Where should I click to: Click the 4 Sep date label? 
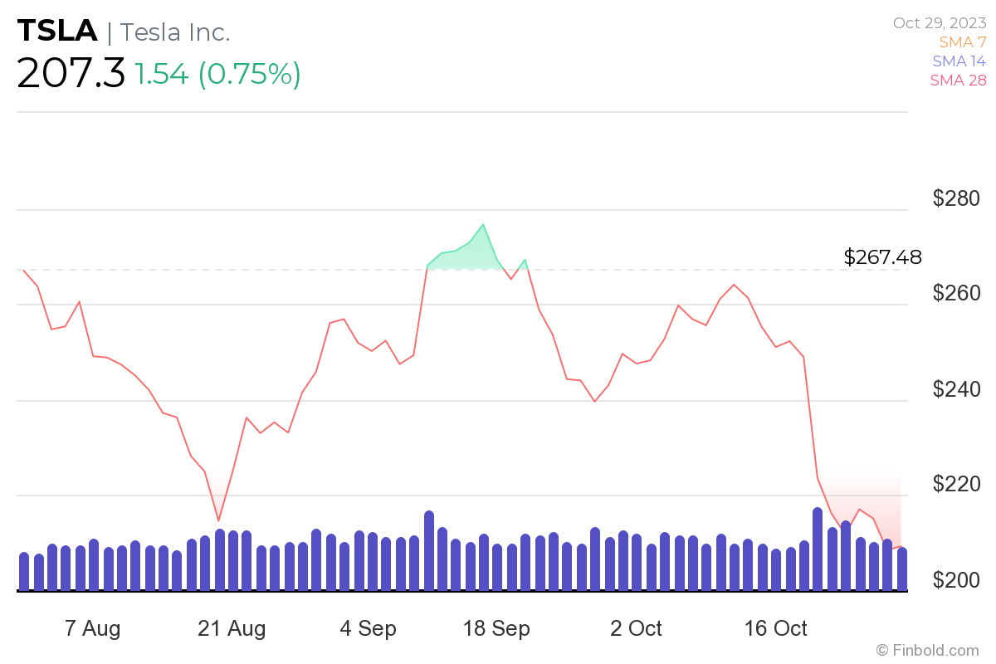click(x=368, y=628)
